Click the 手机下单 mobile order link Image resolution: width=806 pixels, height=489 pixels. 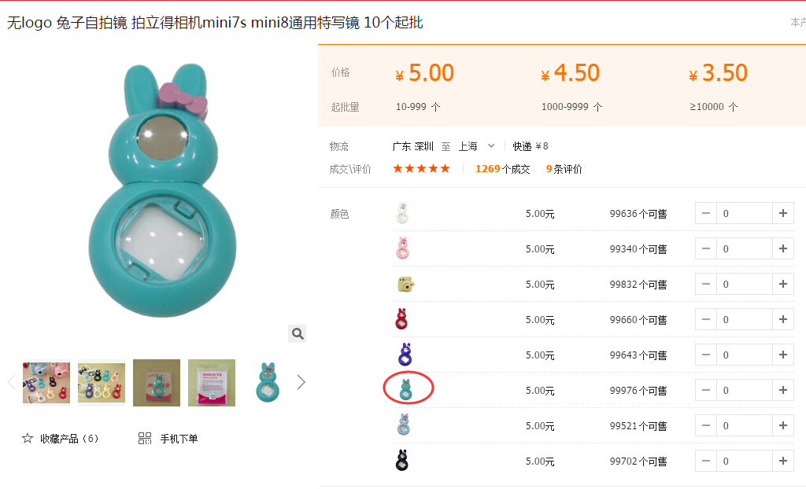point(179,439)
